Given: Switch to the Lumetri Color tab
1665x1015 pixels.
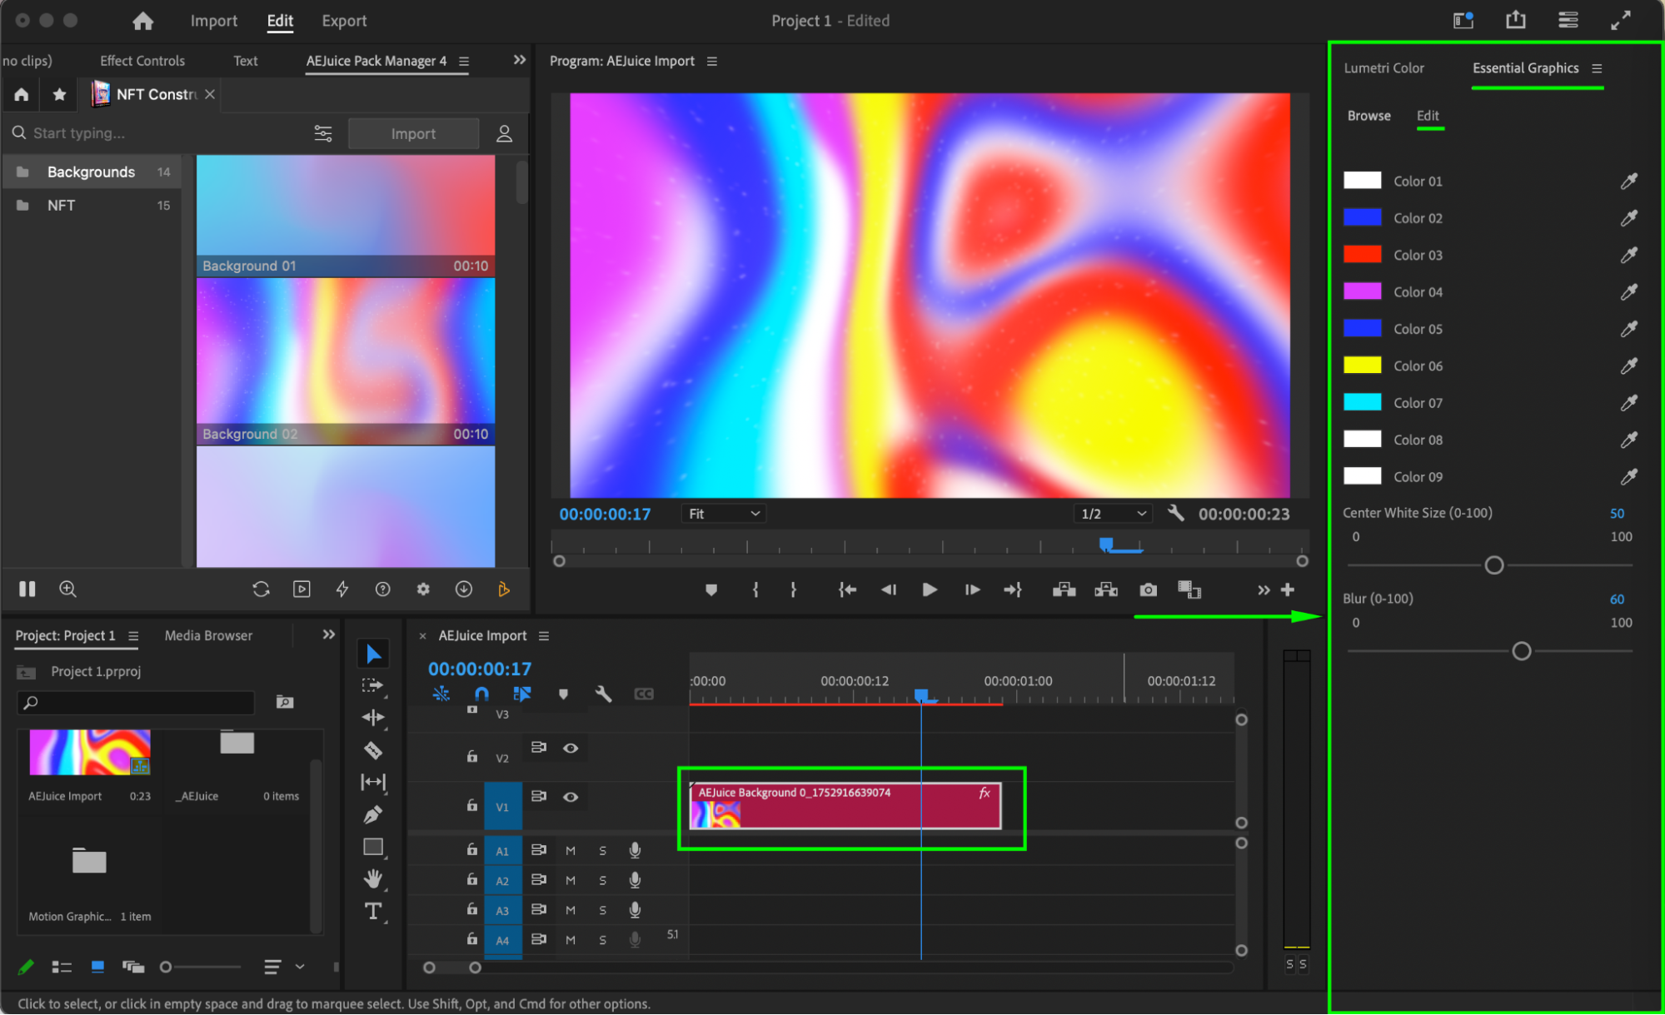Looking at the screenshot, I should click(1383, 68).
